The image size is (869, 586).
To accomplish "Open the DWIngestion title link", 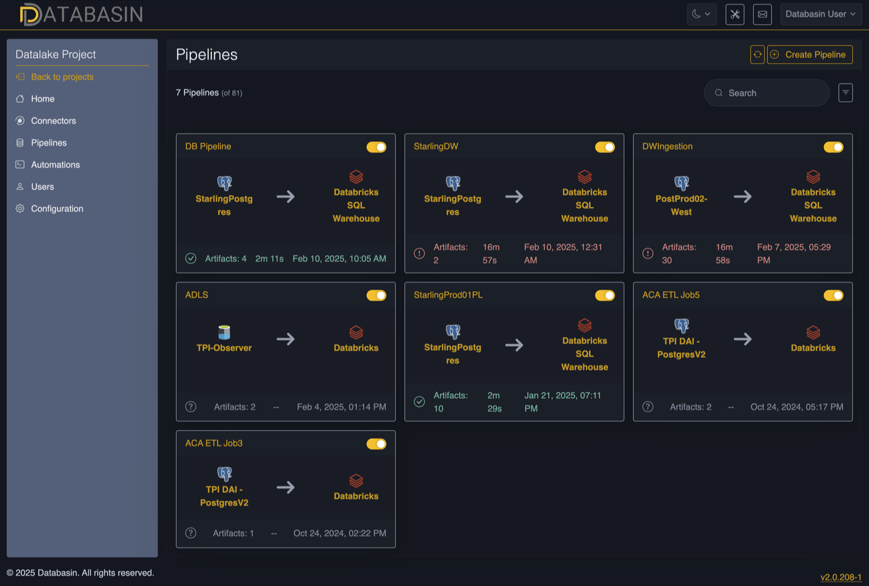I will [667, 146].
